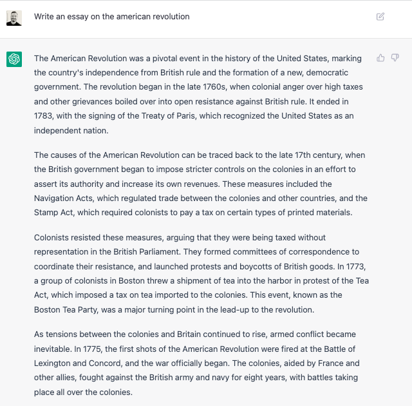Image resolution: width=412 pixels, height=406 pixels.
Task: Click the user profile photo avatar
Action: (14, 17)
